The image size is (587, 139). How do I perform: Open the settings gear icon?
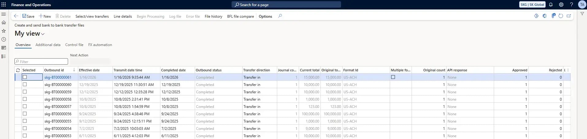[x=561, y=5]
